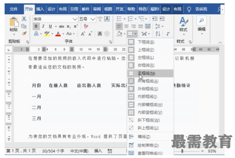Click the Multilevel list icon
The width and height of the screenshot is (235, 158).
click(x=141, y=19)
